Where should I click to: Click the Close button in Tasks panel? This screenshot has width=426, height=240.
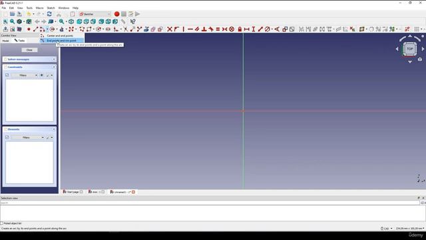click(29, 50)
